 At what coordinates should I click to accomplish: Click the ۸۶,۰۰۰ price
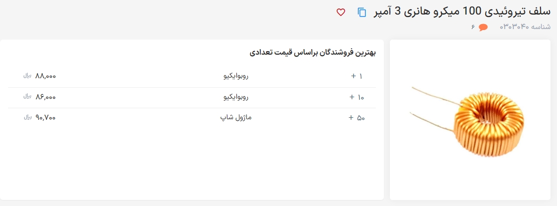point(46,97)
